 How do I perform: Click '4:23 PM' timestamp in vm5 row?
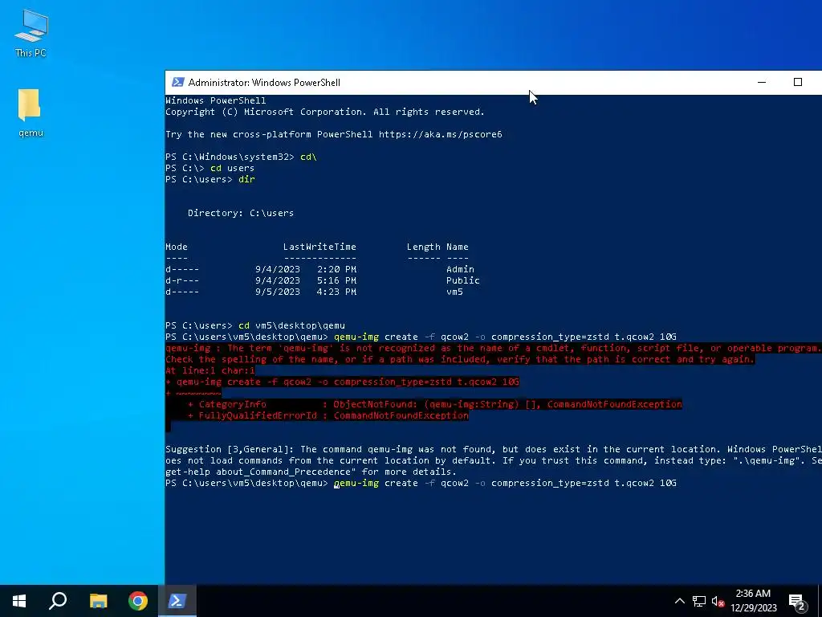[x=336, y=292]
